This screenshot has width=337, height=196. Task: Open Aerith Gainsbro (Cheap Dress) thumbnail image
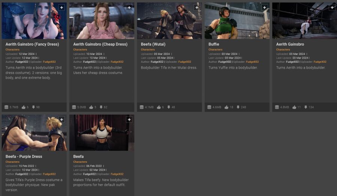coord(102,21)
